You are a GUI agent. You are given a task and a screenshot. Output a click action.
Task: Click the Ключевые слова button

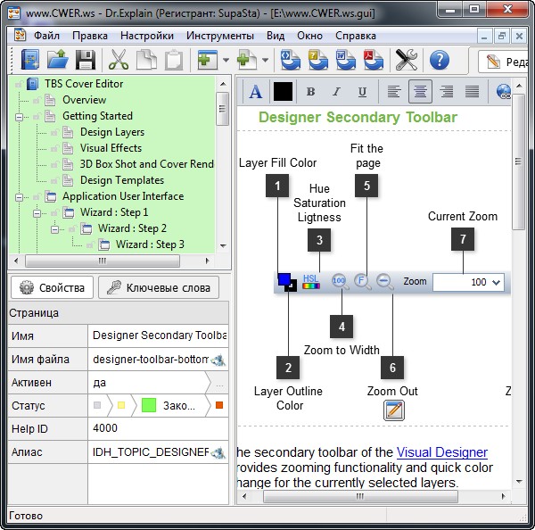(159, 287)
